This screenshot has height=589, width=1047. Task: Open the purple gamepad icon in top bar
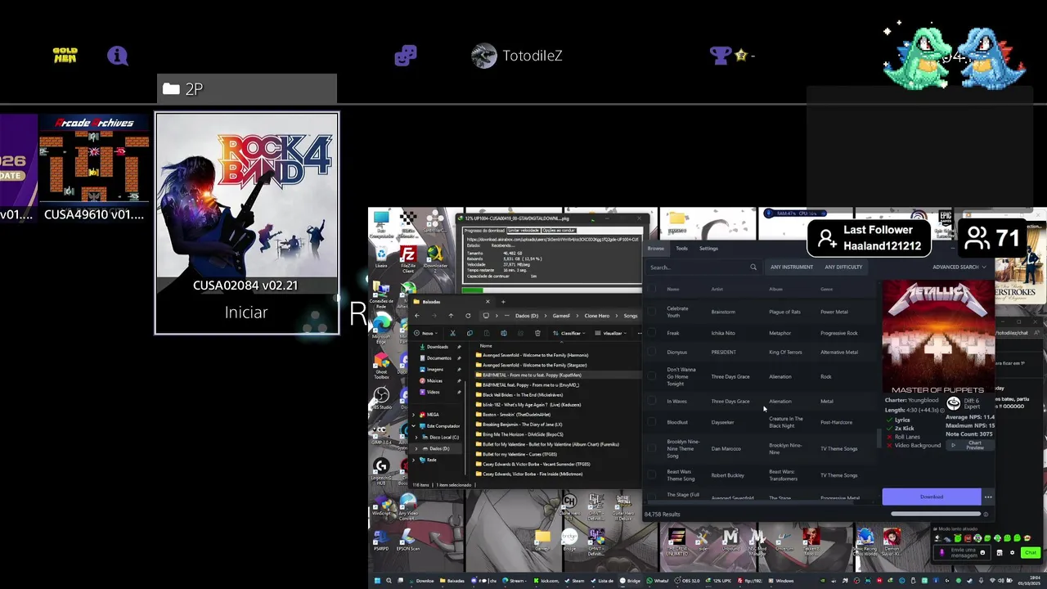tap(405, 56)
